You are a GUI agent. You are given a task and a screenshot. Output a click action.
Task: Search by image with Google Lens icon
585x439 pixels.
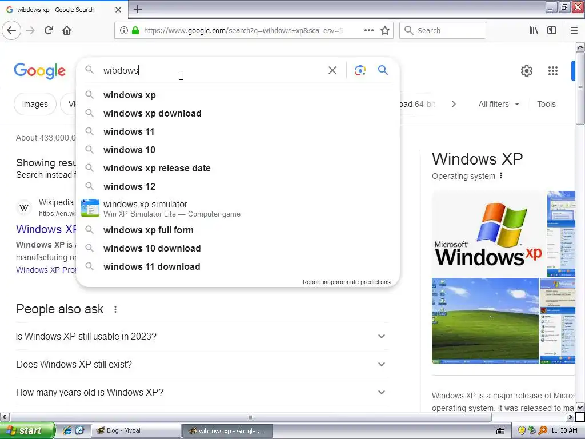(x=360, y=70)
